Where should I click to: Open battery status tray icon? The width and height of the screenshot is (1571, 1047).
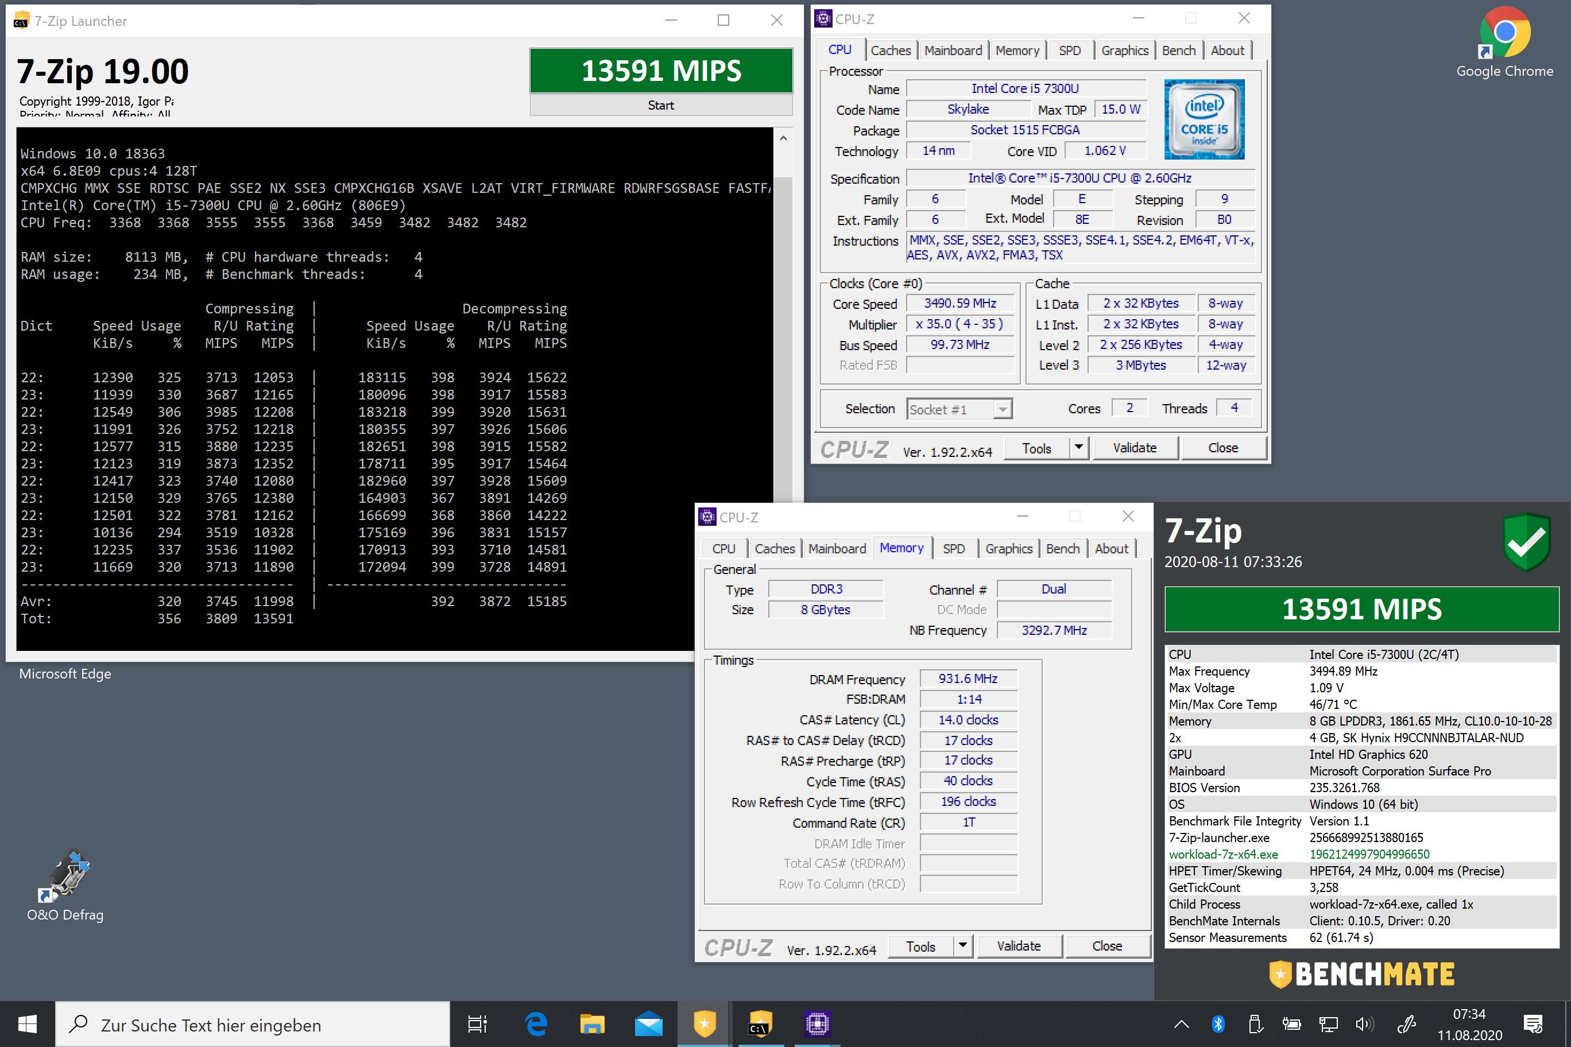1291,1024
